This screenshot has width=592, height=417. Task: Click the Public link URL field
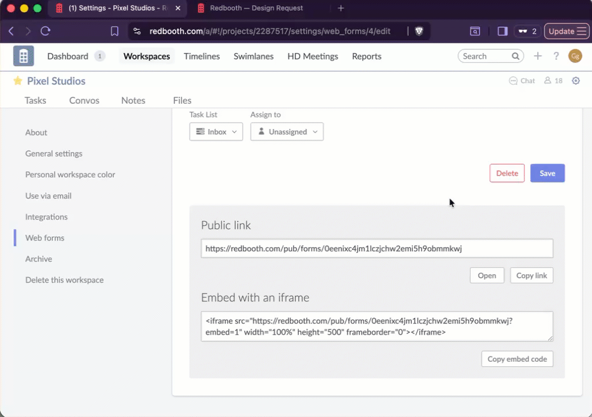coord(377,248)
